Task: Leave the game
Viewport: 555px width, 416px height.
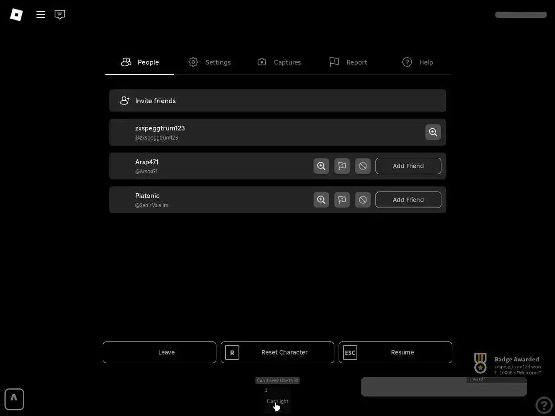Action: 160,352
